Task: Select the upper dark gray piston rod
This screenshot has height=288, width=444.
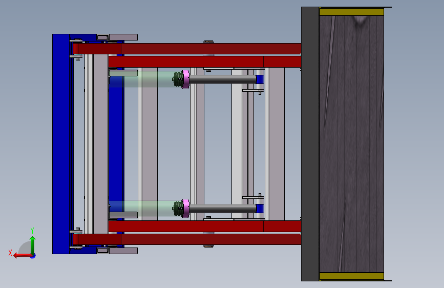Action: point(223,79)
